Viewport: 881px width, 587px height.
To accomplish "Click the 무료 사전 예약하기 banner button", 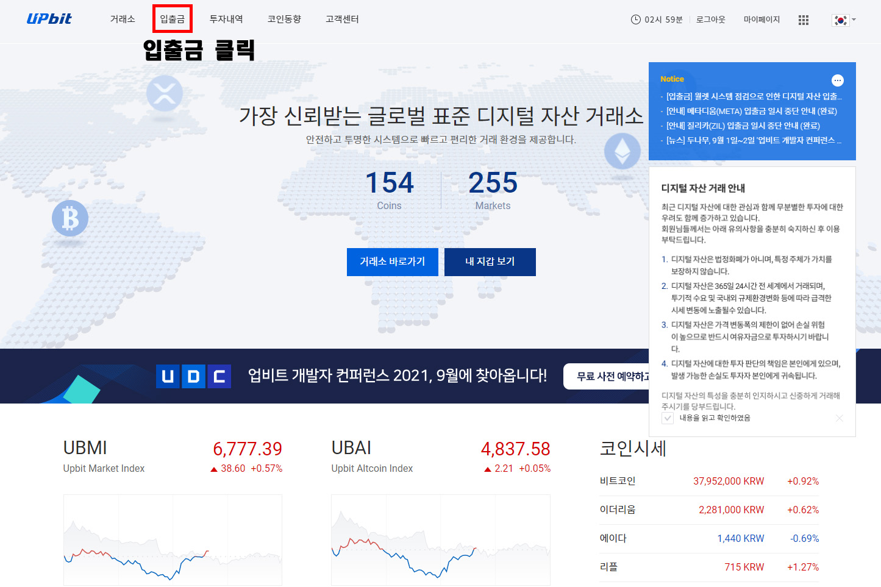I will (x=607, y=377).
